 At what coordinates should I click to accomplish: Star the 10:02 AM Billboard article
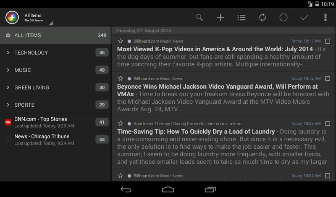tap(121, 176)
